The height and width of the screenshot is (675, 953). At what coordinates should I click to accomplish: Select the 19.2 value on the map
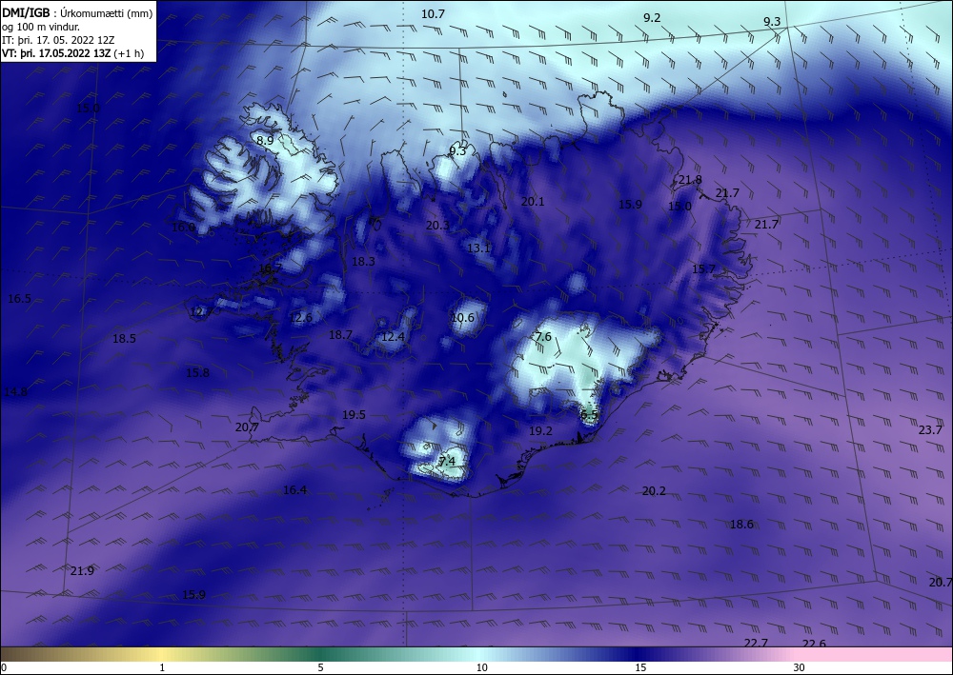point(540,431)
